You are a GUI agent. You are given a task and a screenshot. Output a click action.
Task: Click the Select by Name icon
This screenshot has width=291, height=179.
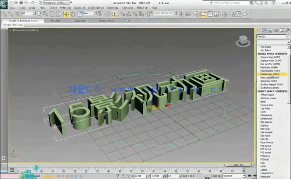46,14
